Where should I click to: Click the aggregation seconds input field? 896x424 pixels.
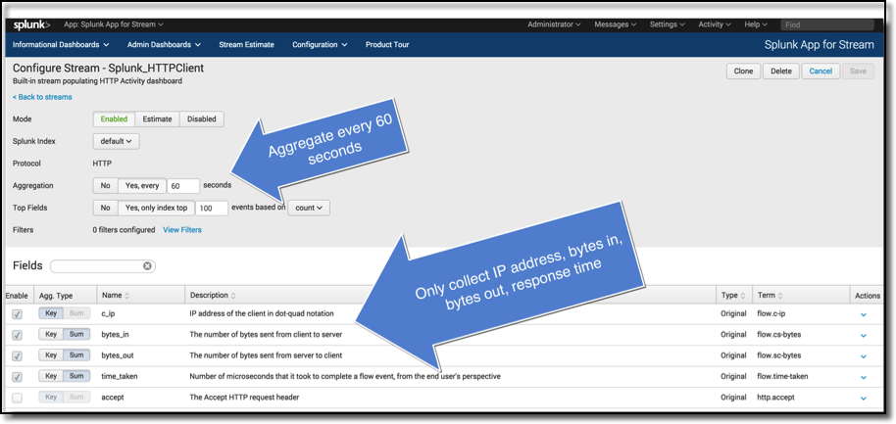(x=182, y=186)
